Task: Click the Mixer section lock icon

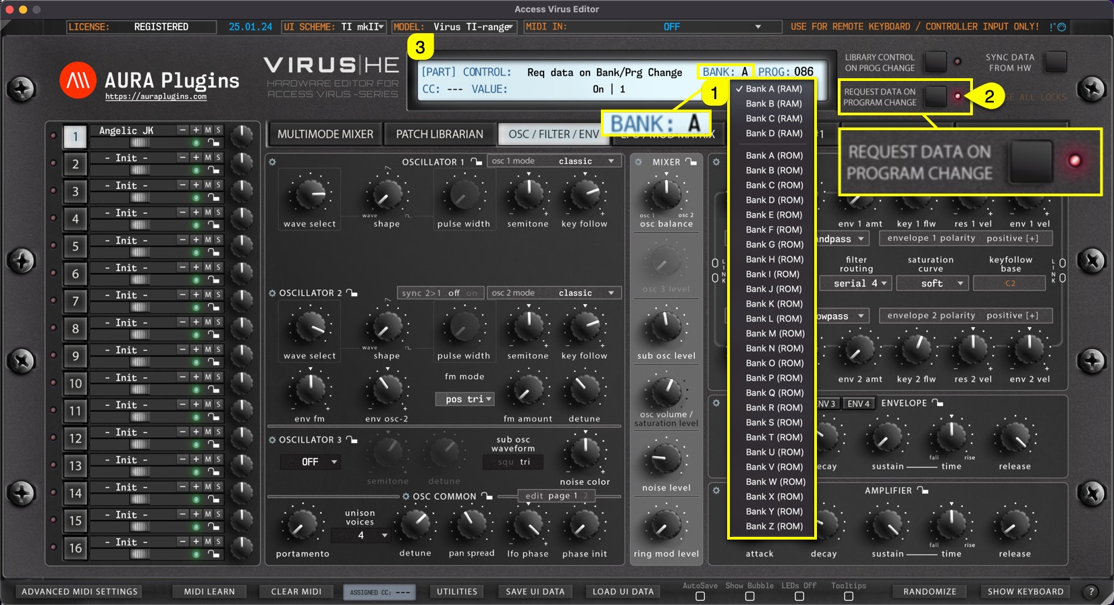Action: (691, 162)
